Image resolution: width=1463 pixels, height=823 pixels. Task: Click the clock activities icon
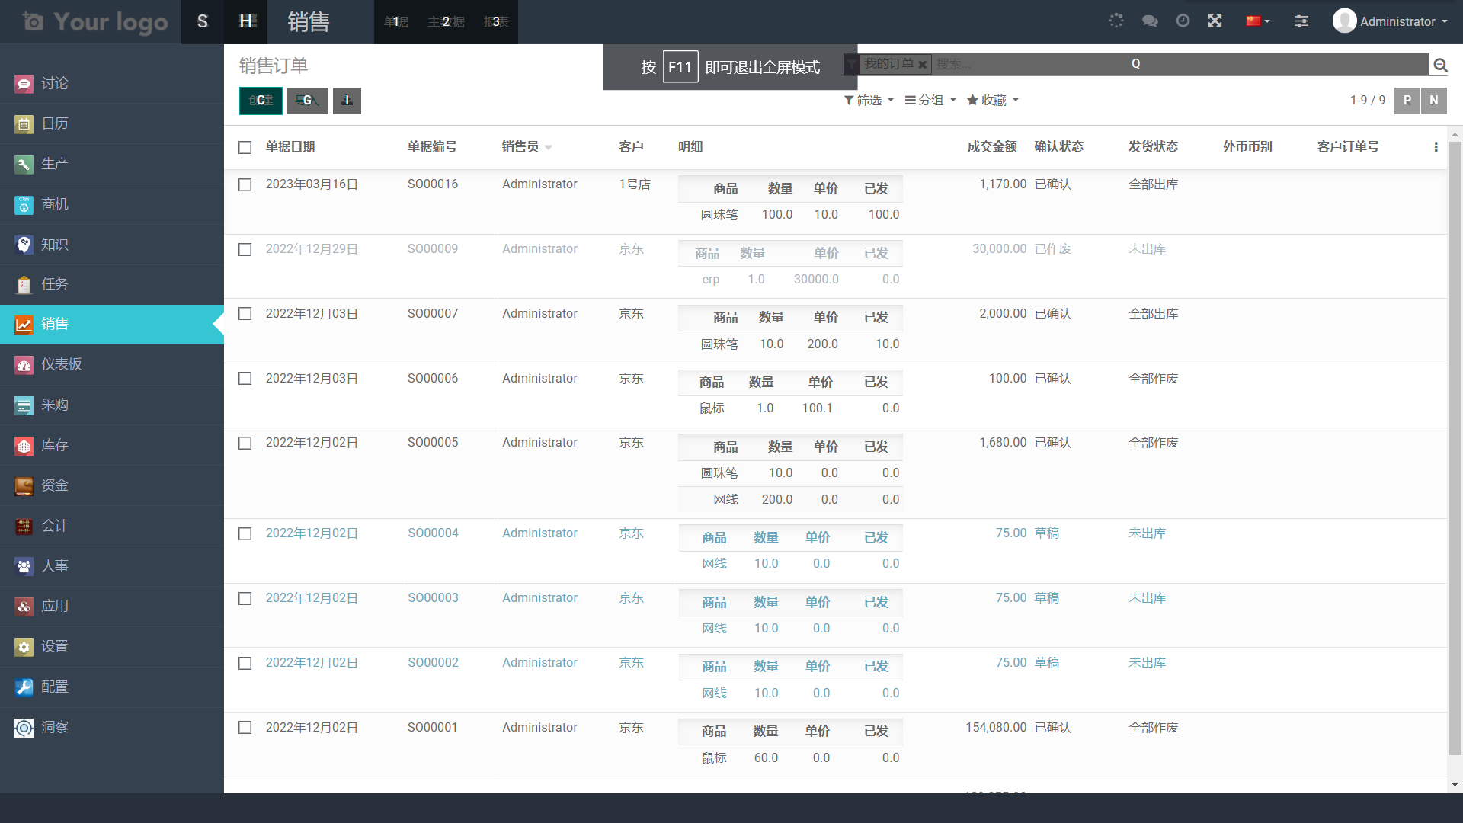tap(1183, 21)
